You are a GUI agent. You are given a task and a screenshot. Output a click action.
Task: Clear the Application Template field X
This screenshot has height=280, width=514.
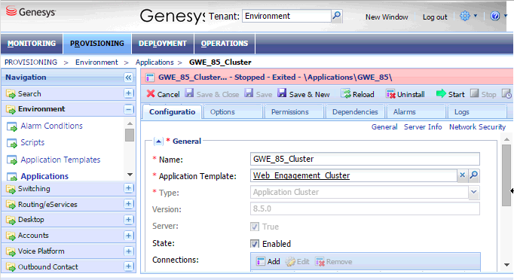tap(462, 175)
